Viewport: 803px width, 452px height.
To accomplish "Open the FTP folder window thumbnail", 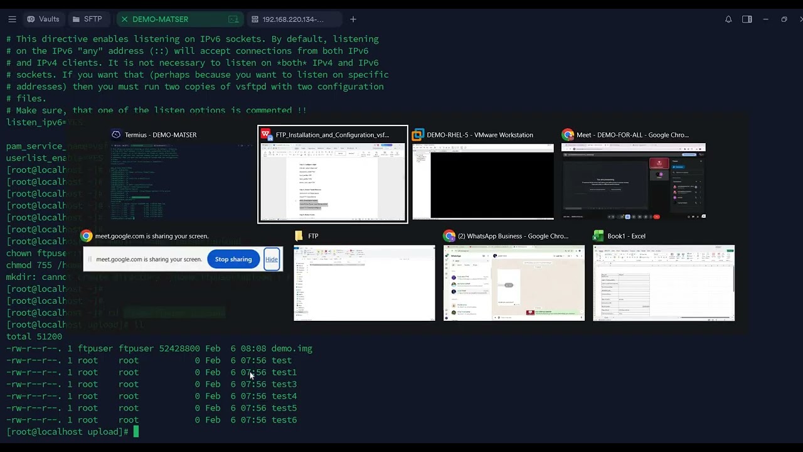I will [364, 283].
